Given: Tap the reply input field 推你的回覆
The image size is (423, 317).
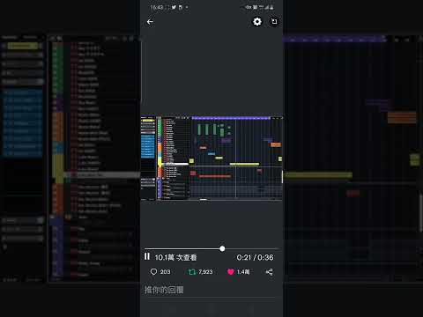Looking at the screenshot, I should (x=211, y=290).
